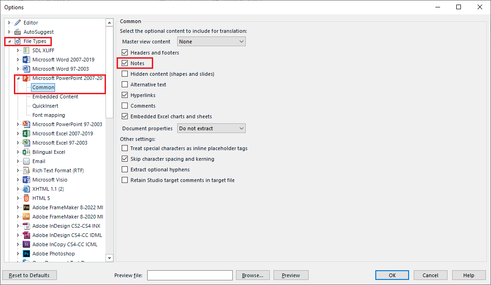The width and height of the screenshot is (491, 285).
Task: Disable the Hyperlinks checkbox
Action: point(124,95)
